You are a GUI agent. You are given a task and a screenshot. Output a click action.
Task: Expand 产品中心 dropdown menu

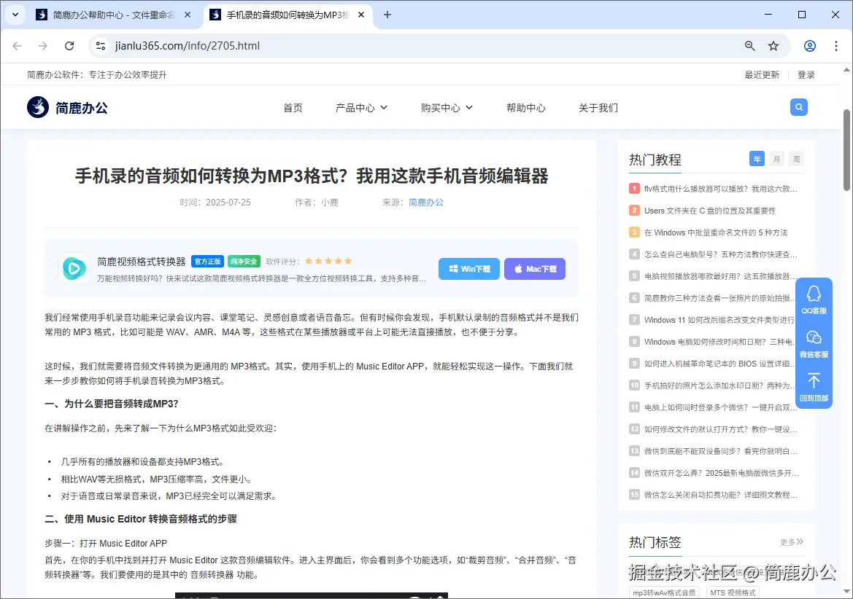click(361, 108)
